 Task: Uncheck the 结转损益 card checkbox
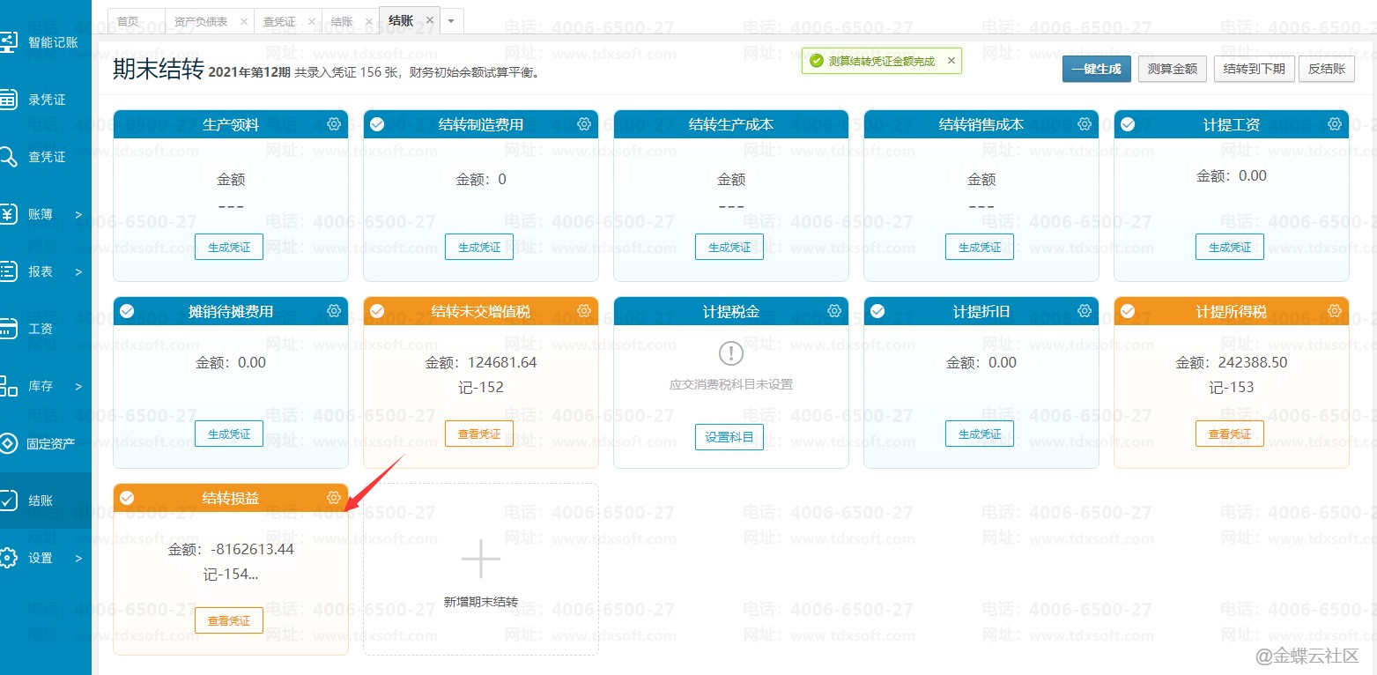click(127, 498)
